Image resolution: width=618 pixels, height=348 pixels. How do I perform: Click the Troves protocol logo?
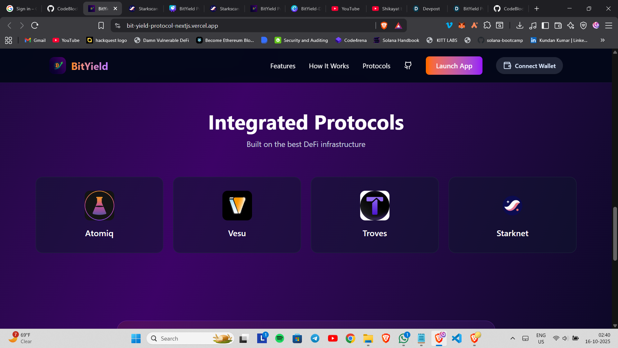(375, 206)
